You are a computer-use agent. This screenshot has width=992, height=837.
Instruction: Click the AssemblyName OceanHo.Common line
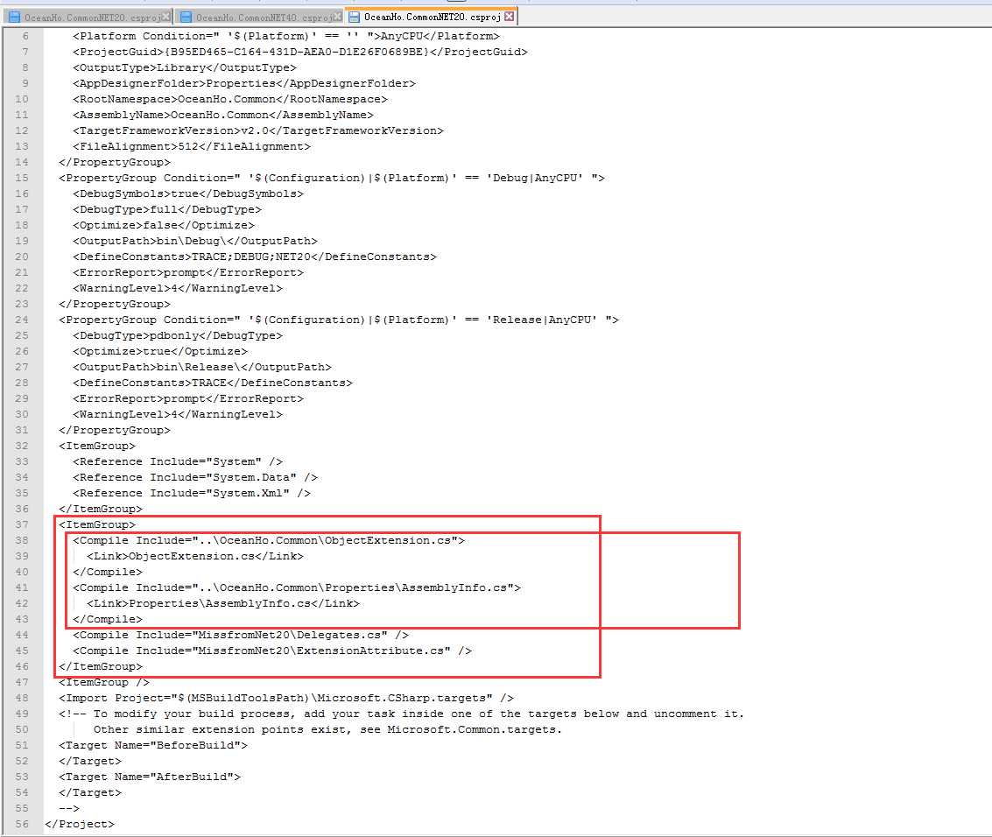click(222, 116)
